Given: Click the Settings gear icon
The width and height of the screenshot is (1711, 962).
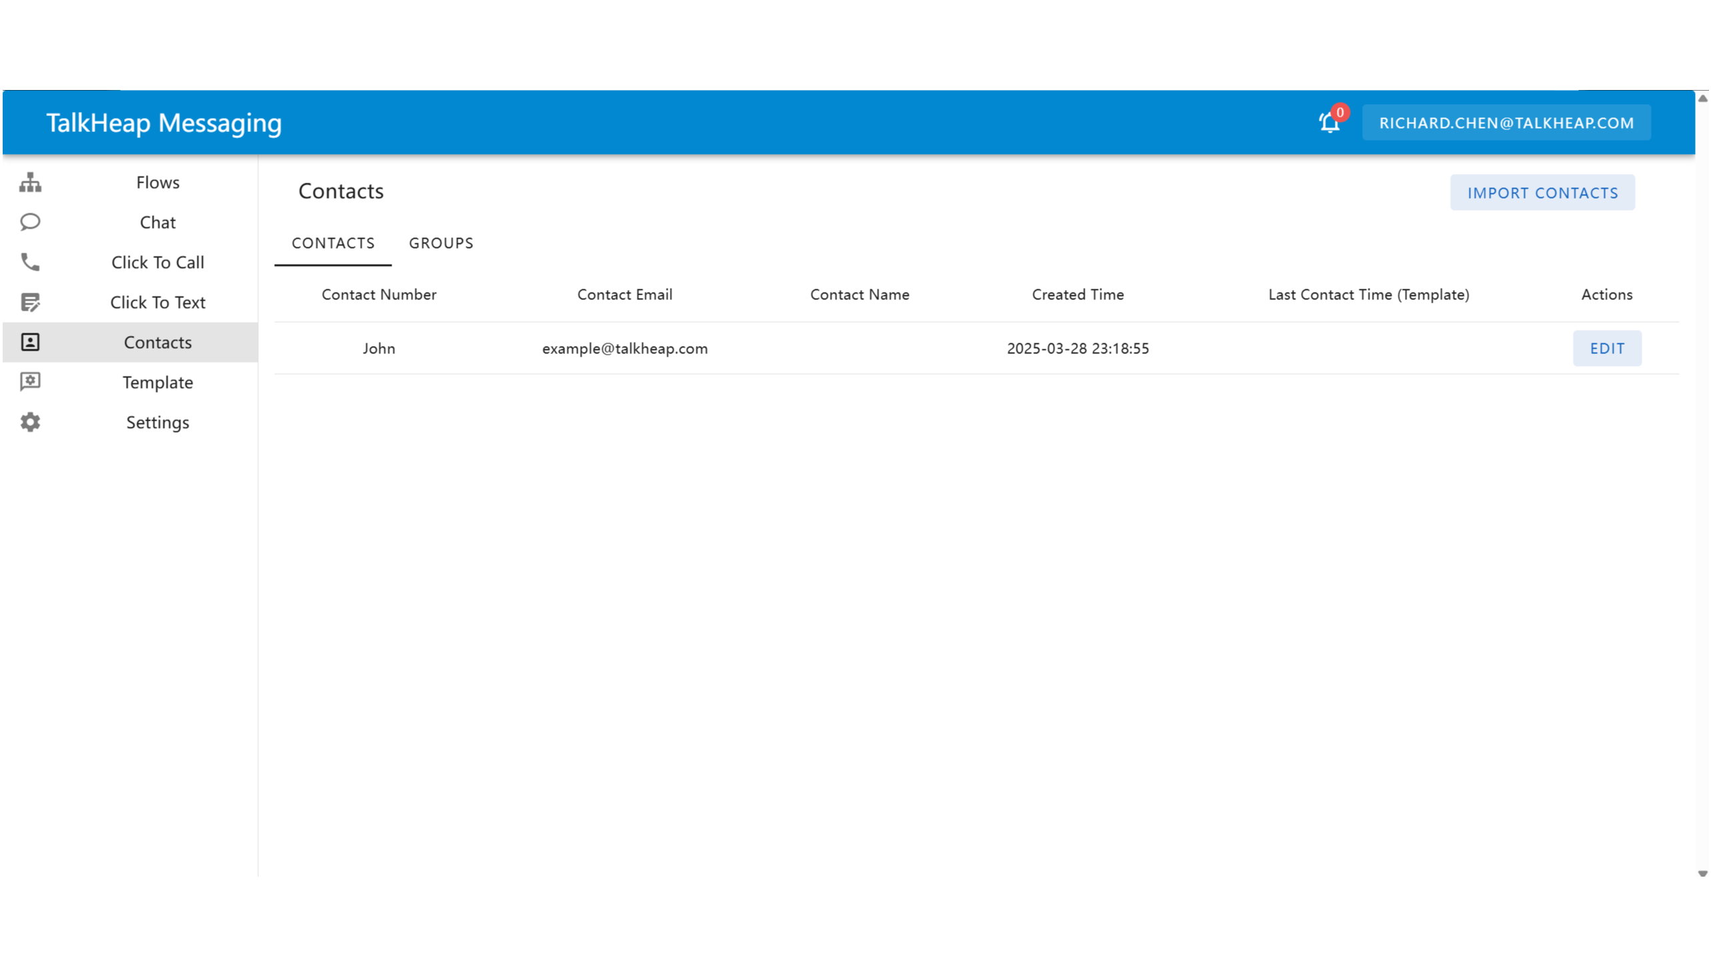Looking at the screenshot, I should click(30, 422).
